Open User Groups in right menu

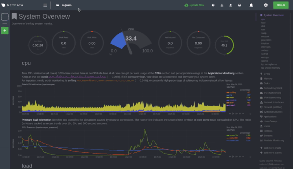tap(269, 121)
